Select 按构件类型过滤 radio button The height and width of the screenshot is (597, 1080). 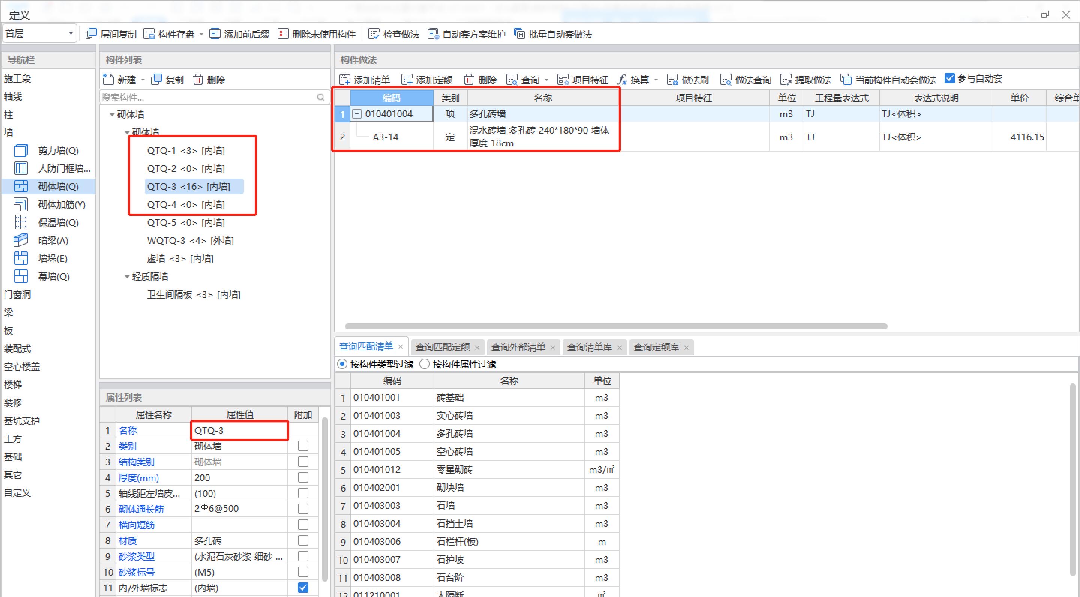coord(342,364)
